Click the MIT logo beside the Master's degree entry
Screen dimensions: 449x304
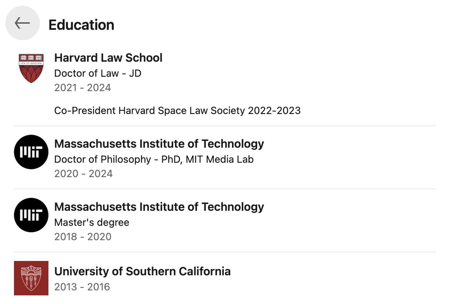pyautogui.click(x=31, y=215)
